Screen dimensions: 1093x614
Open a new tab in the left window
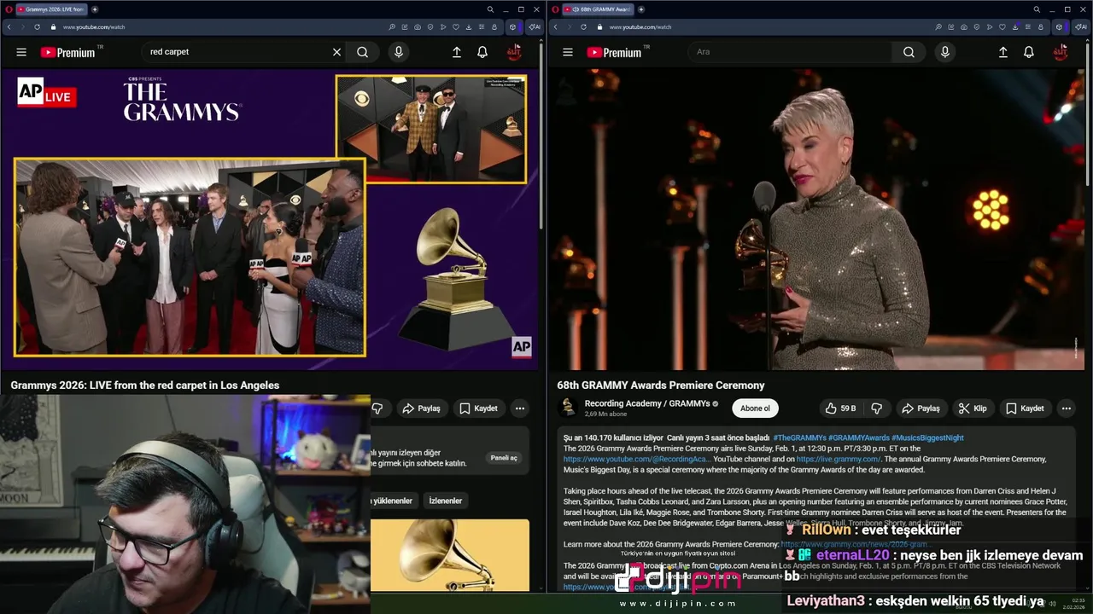point(94,9)
